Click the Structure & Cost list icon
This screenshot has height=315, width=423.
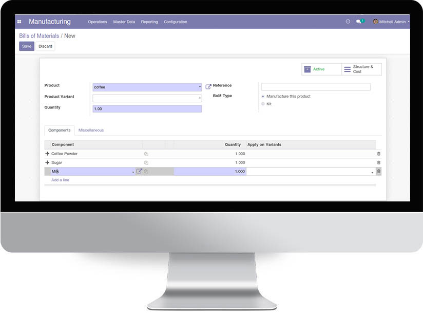pyautogui.click(x=348, y=69)
